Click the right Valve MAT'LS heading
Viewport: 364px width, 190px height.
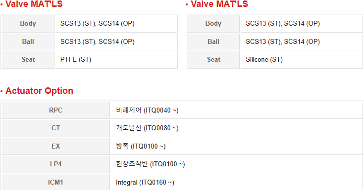pyautogui.click(x=219, y=4)
